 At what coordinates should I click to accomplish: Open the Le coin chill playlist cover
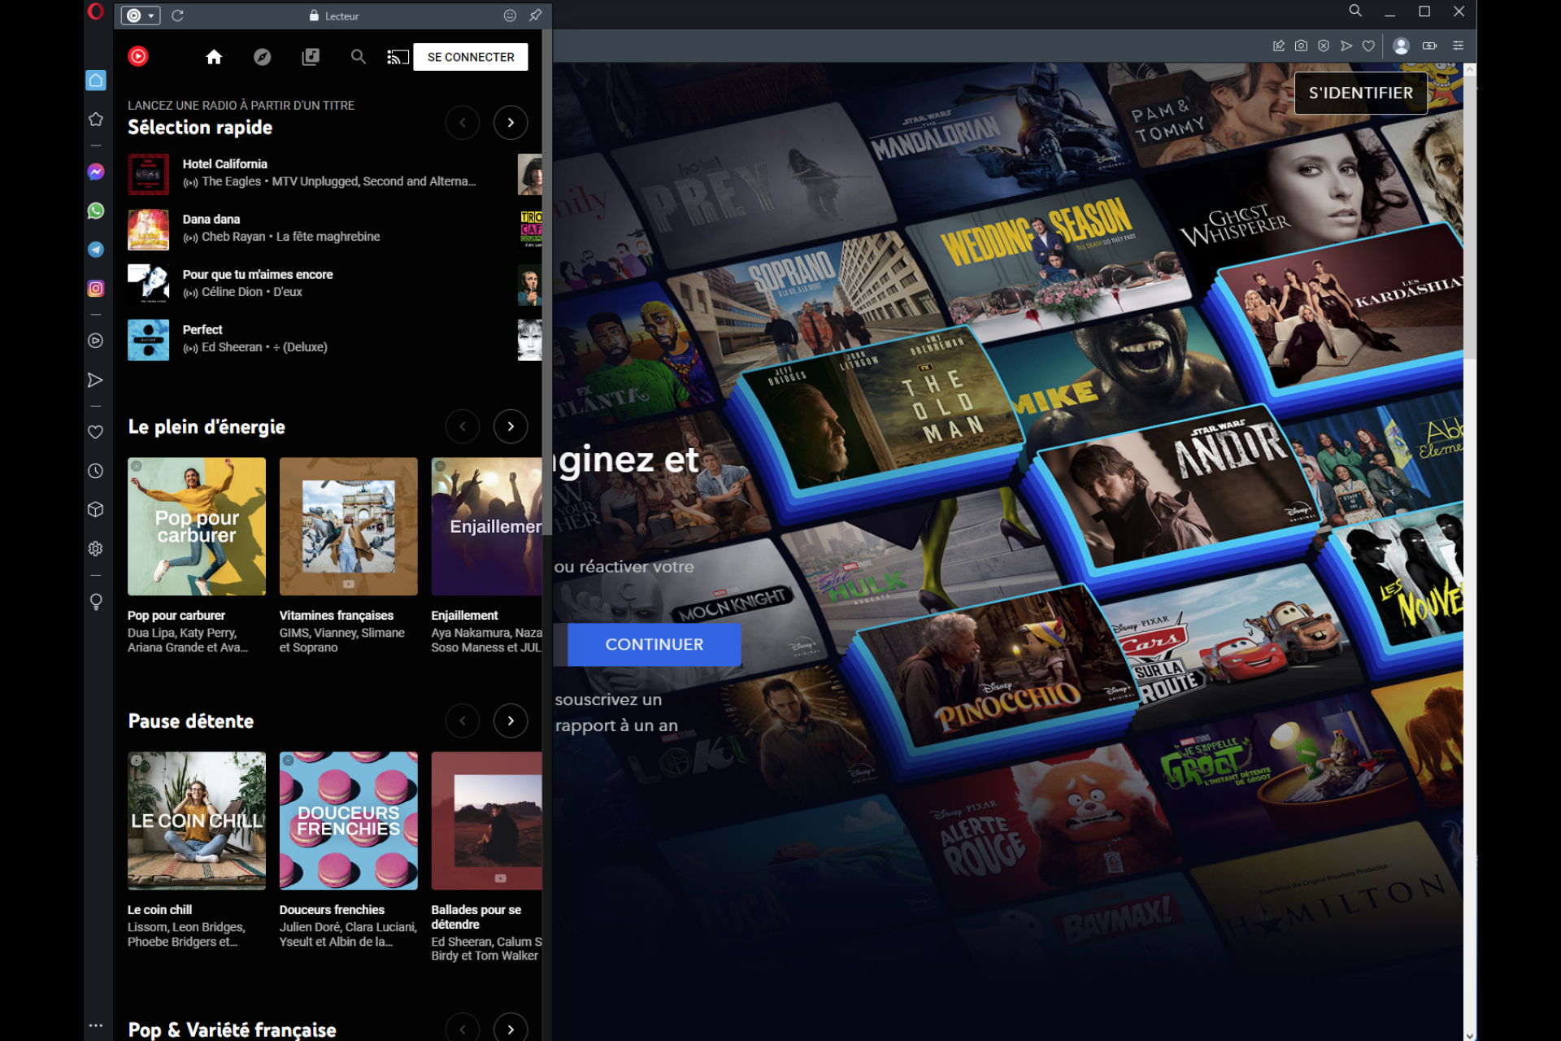click(x=197, y=821)
